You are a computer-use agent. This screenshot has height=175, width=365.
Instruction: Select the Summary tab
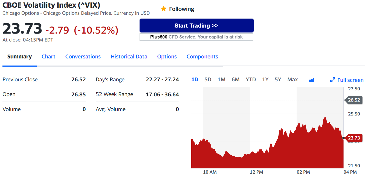19,57
